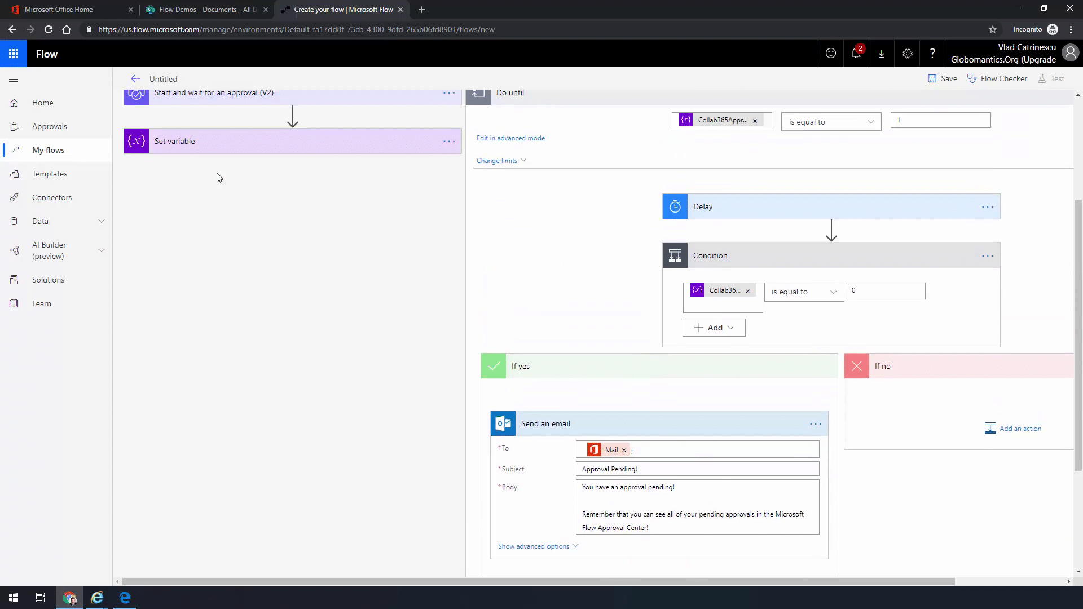Click the Condition action icon
The image size is (1083, 609).
[675, 255]
